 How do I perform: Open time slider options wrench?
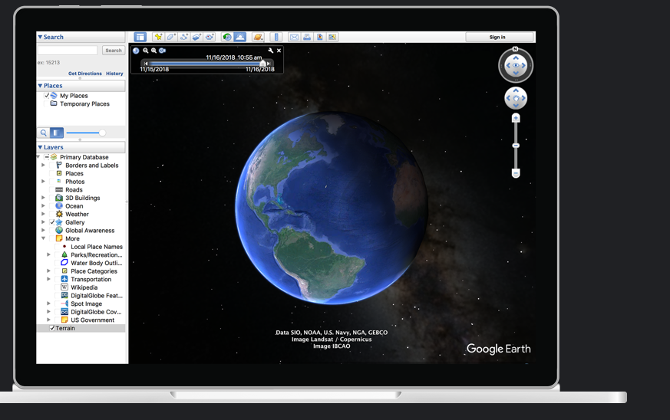click(270, 51)
